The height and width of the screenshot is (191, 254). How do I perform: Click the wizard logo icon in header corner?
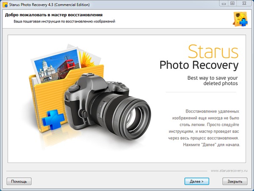pyautogui.click(x=240, y=19)
